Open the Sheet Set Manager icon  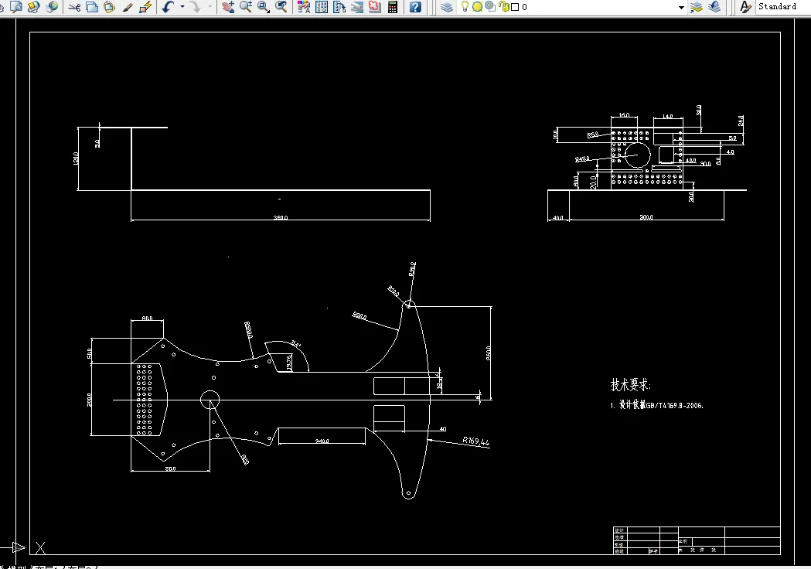[357, 7]
